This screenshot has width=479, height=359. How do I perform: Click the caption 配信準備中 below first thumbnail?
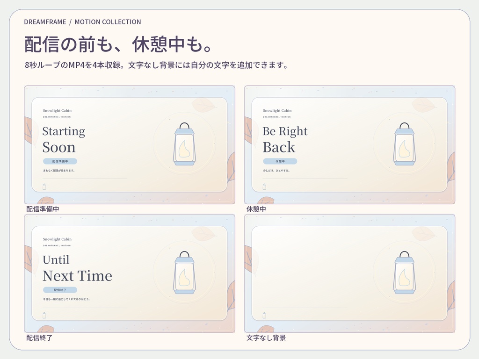pos(43,209)
